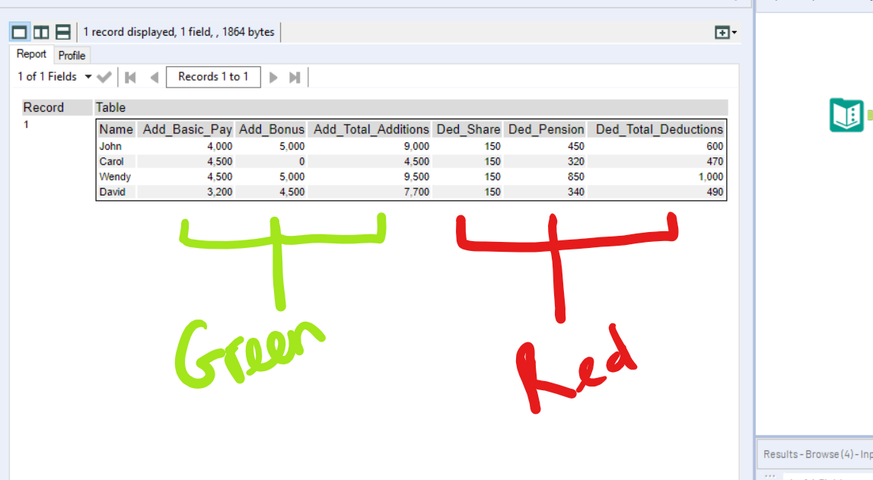This screenshot has width=873, height=480.
Task: Advance to the next record arrow
Action: (273, 77)
